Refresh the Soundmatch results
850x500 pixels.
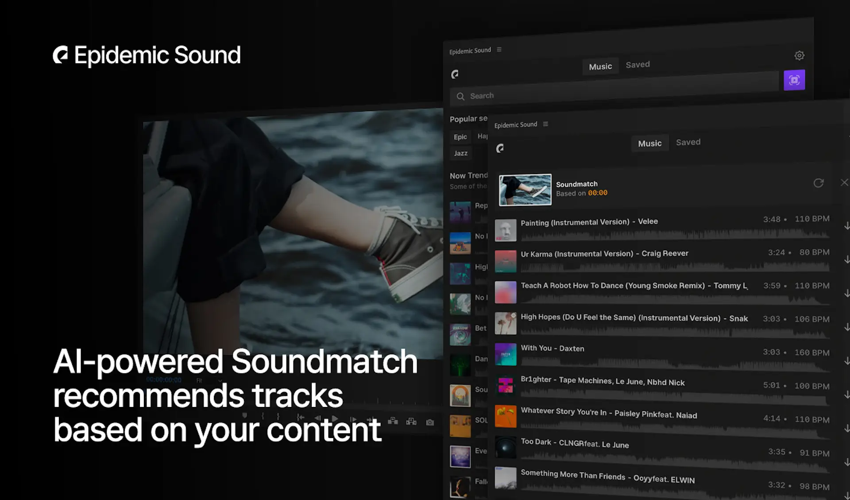(818, 183)
